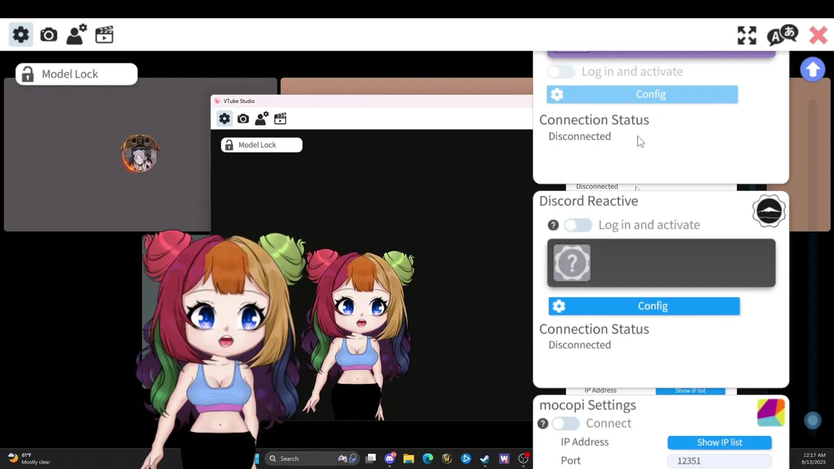The image size is (834, 469).
Task: Click the faded light-blue Config button
Action: click(642, 94)
